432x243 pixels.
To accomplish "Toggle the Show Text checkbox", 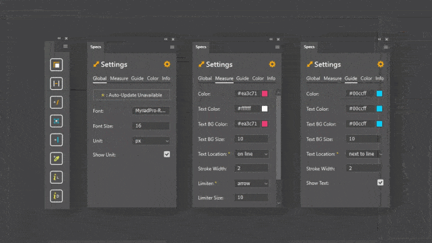I will point(380,183).
